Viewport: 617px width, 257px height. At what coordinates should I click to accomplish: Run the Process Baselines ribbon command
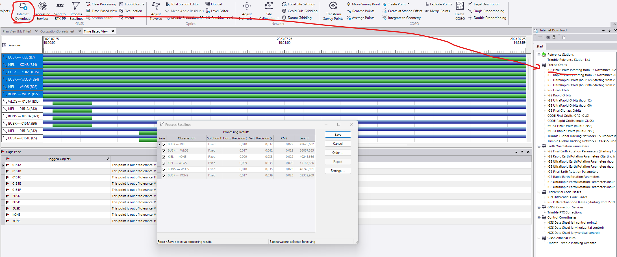76,11
